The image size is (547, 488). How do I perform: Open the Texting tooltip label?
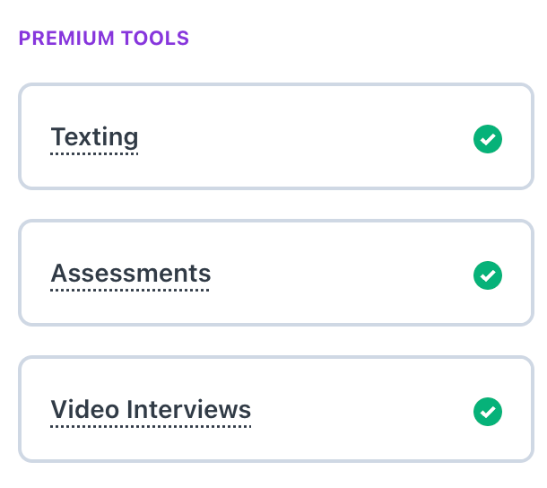click(x=94, y=138)
